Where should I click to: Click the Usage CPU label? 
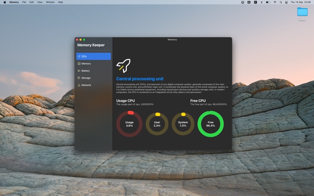tap(126, 101)
